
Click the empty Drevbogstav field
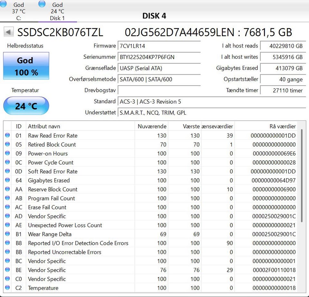(x=159, y=90)
